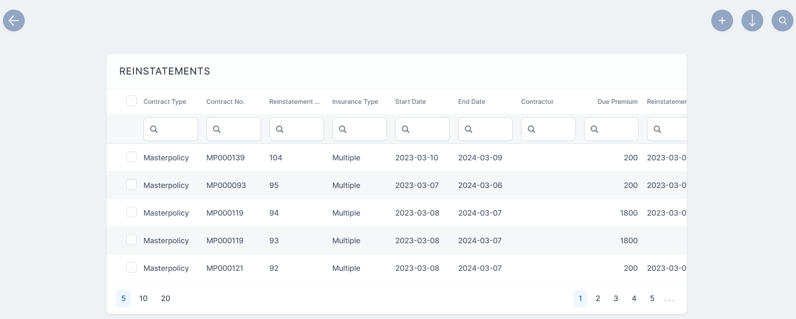Click the download arrow icon
The width and height of the screenshot is (796, 319).
752,21
